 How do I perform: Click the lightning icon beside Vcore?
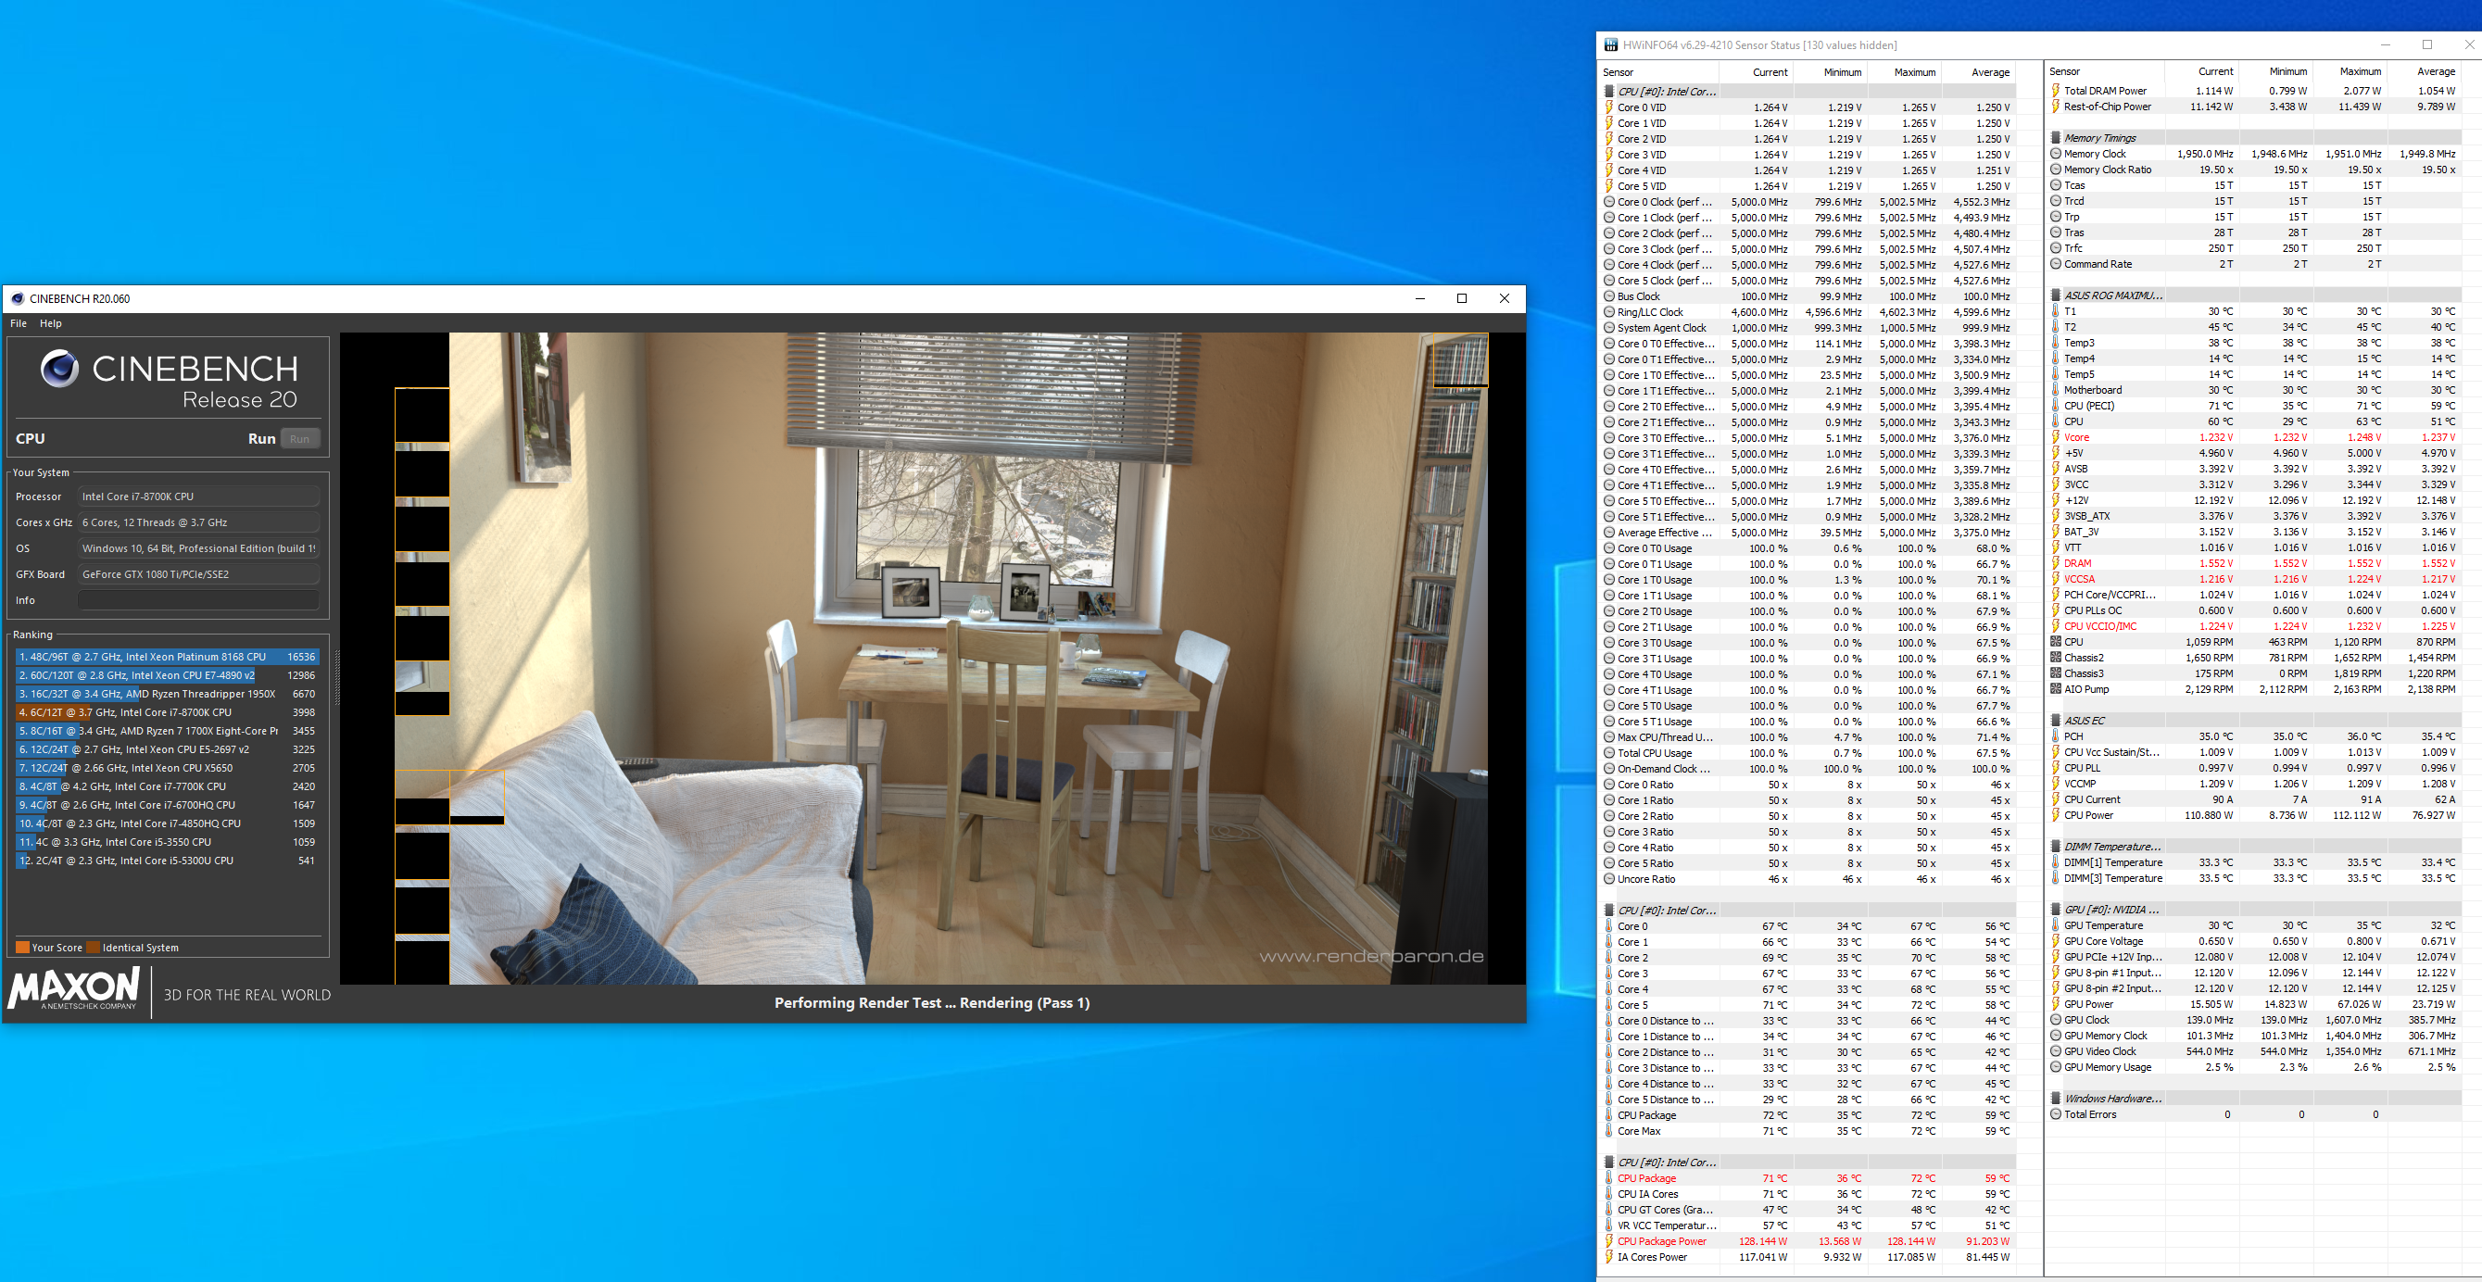click(x=2055, y=437)
